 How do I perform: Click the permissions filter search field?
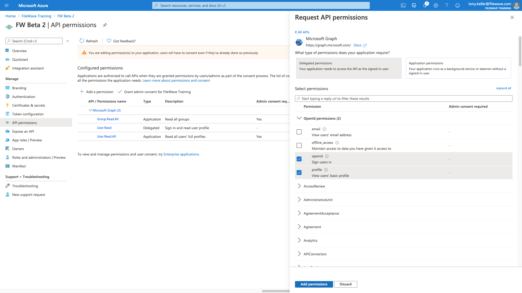[404, 98]
